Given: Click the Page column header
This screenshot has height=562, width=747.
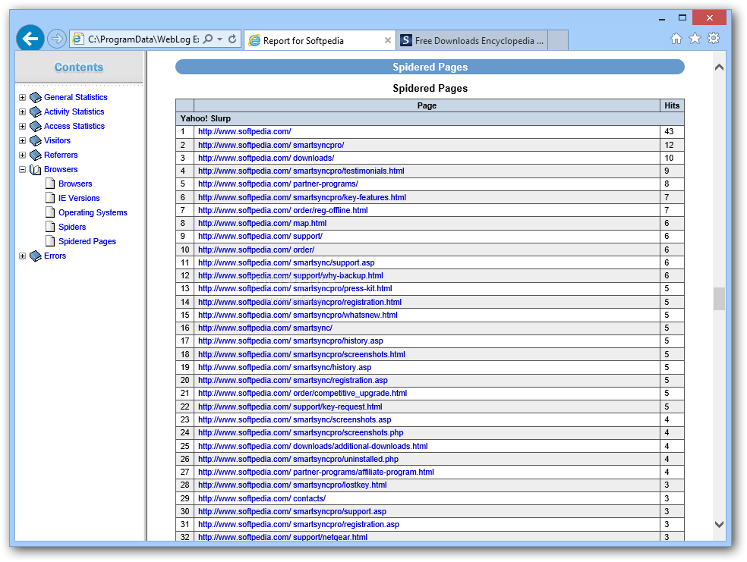Looking at the screenshot, I should pyautogui.click(x=427, y=105).
